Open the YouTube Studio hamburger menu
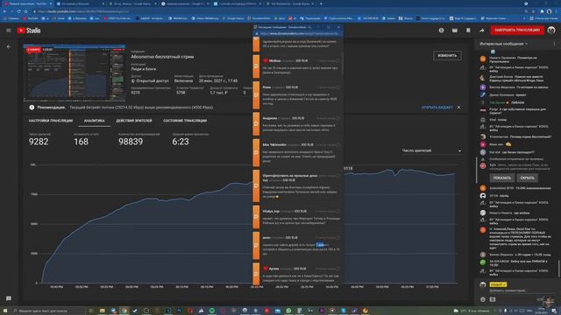This screenshot has width=561, height=315. point(9,31)
